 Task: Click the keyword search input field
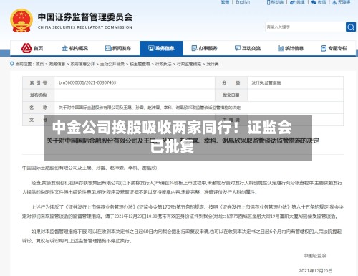(x=306, y=27)
